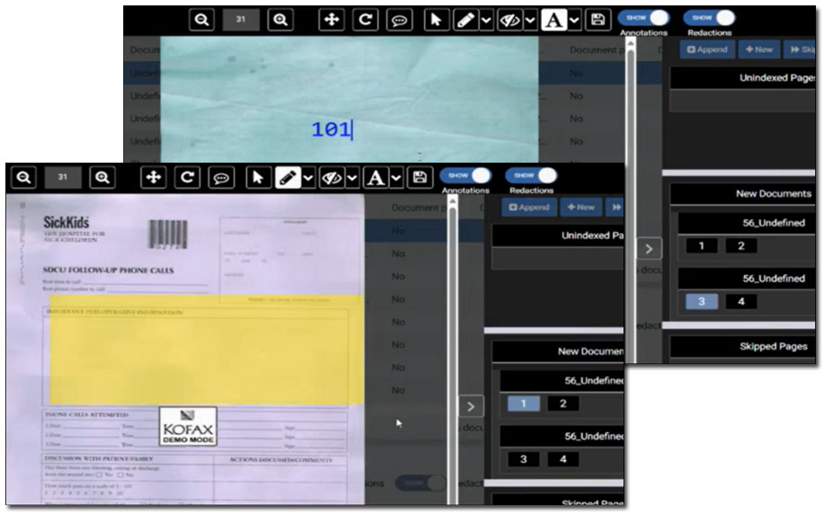Expand panel with arrow in front window
The width and height of the screenshot is (825, 514).
471,406
